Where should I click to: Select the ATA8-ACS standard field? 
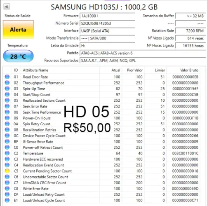coord(143,53)
